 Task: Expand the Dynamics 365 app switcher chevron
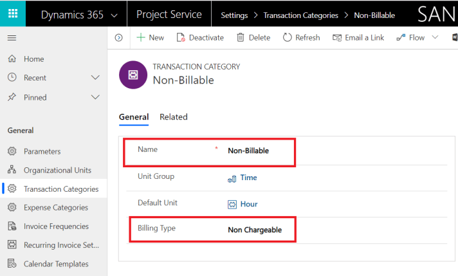point(114,14)
